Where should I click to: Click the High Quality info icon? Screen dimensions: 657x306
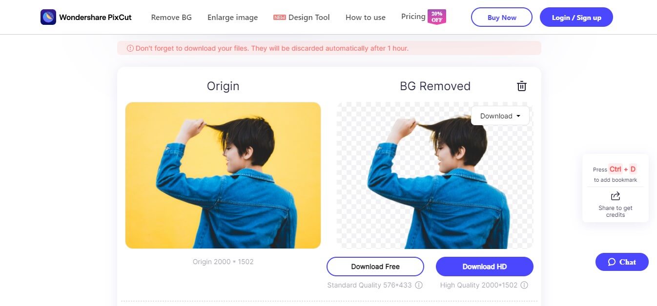coord(524,285)
